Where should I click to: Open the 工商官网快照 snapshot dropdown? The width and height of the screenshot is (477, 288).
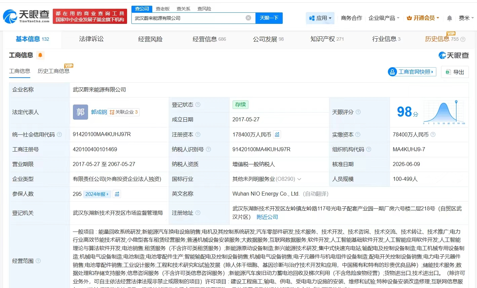click(412, 72)
